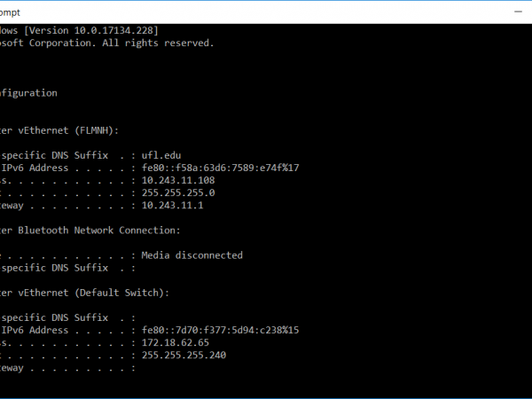
Task: Click the IPv6 Address label above 172.18.62.65
Action: click(35, 330)
